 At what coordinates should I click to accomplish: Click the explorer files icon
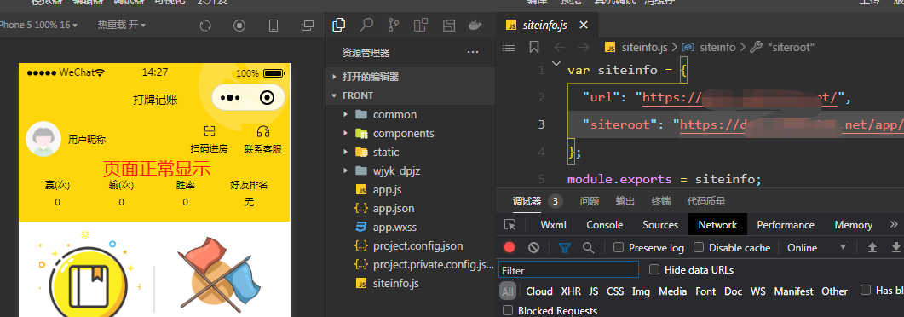tap(340, 25)
